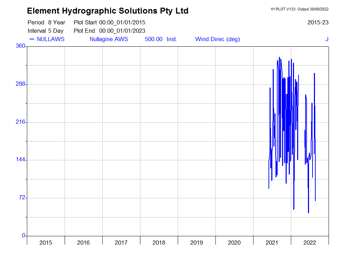Click the blue NULLAWS legend line marker
The image size is (338, 253).
(x=31, y=39)
